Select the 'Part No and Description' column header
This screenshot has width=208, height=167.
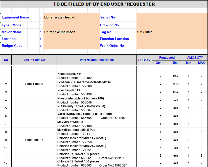[x=97, y=60]
